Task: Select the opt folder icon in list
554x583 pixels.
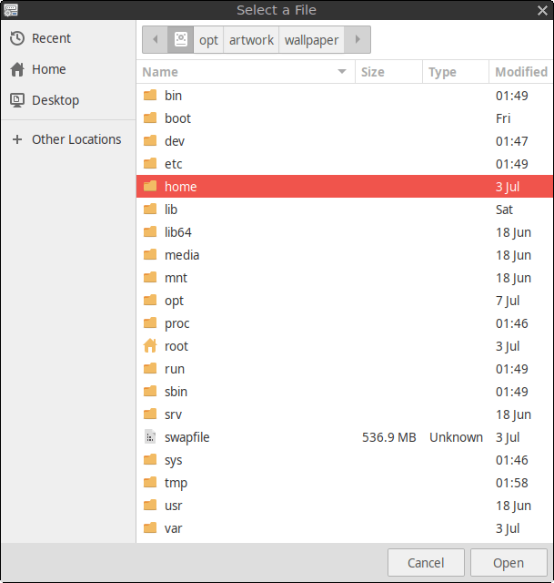Action: click(150, 300)
